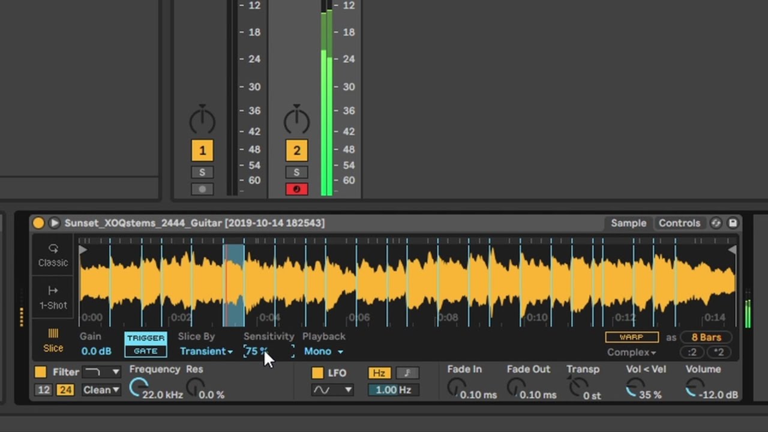
Task: Click the Vol < Vel knob
Action: 635,388
